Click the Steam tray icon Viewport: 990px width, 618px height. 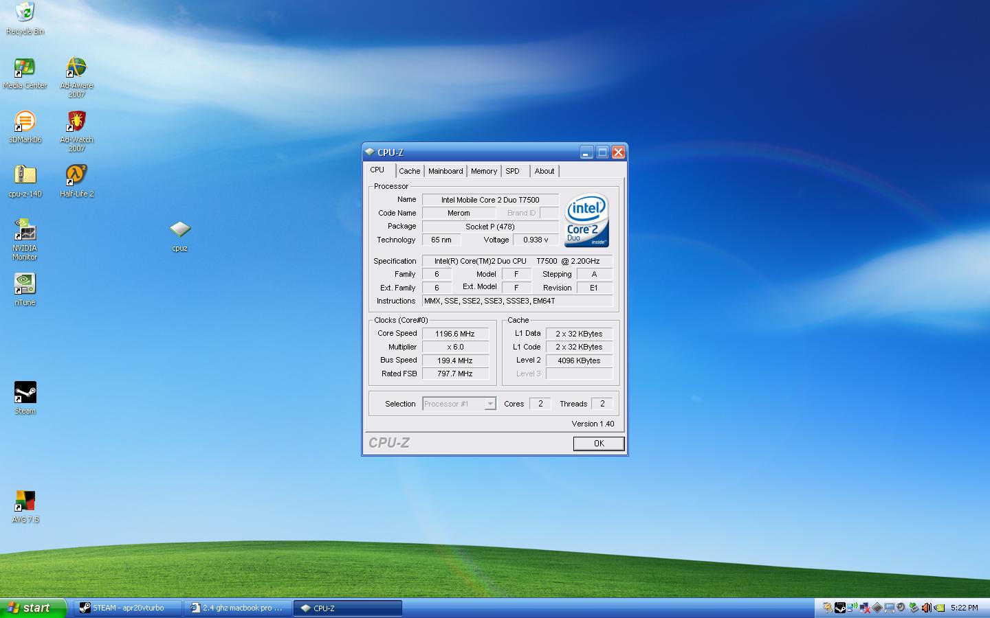(840, 608)
